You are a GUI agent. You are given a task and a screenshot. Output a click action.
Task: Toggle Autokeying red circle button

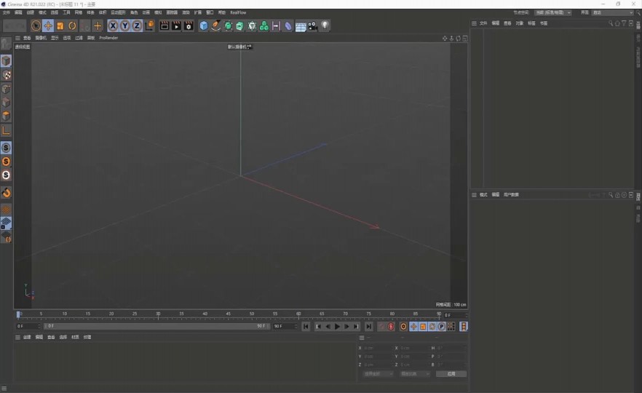pyautogui.click(x=391, y=326)
